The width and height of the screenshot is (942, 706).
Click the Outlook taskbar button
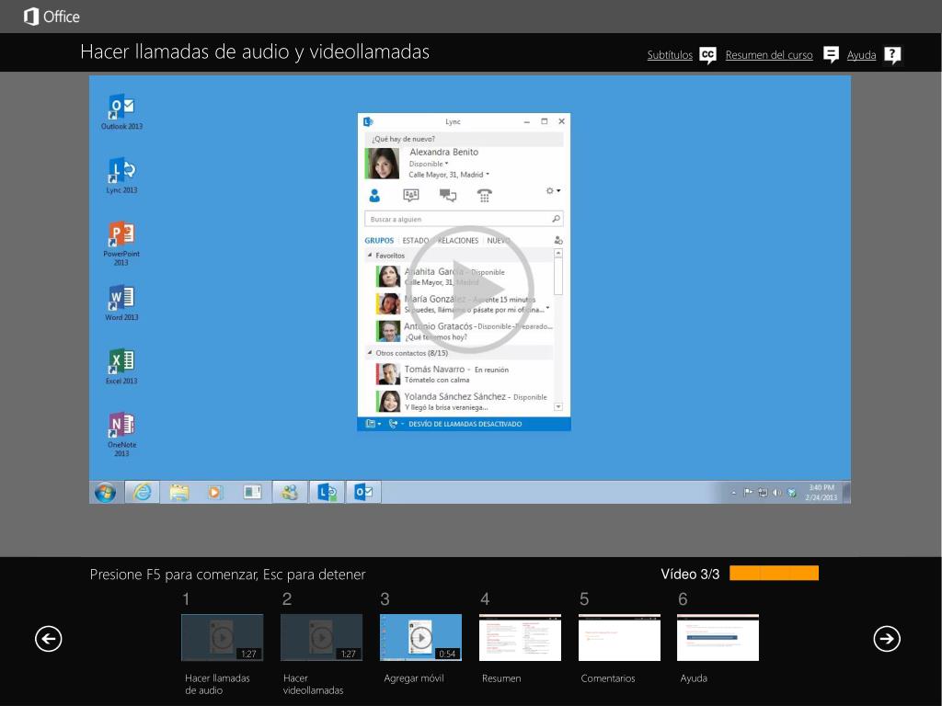pos(363,493)
